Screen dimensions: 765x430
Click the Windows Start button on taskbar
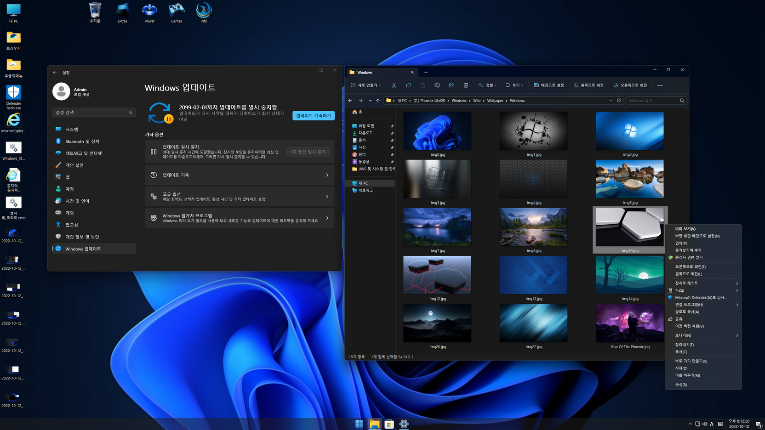pos(359,424)
